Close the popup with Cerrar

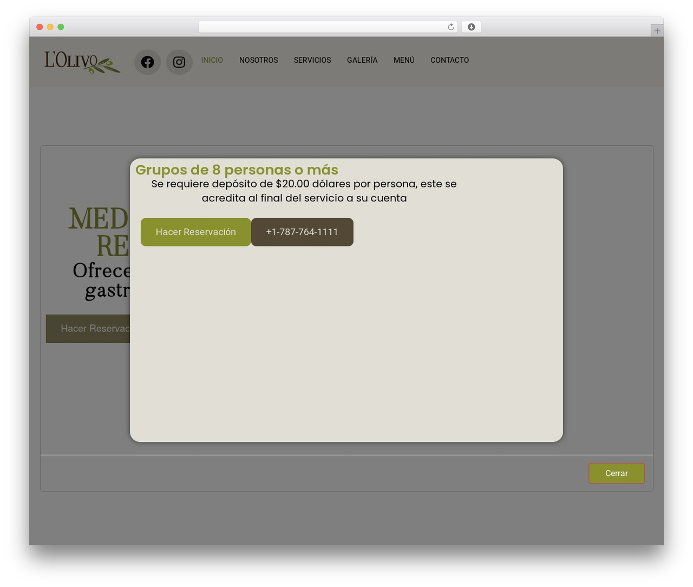pos(617,473)
